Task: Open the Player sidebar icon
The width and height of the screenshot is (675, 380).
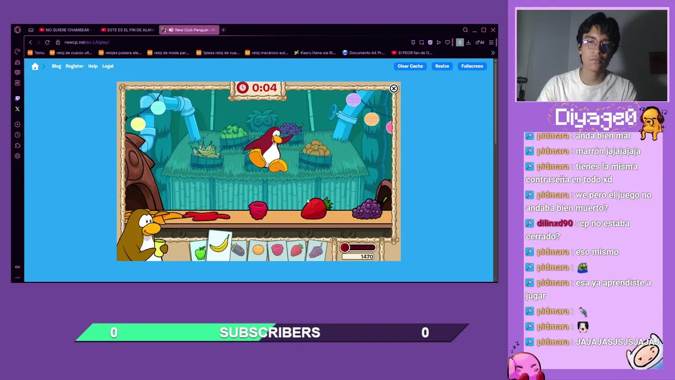Action: 17,125
